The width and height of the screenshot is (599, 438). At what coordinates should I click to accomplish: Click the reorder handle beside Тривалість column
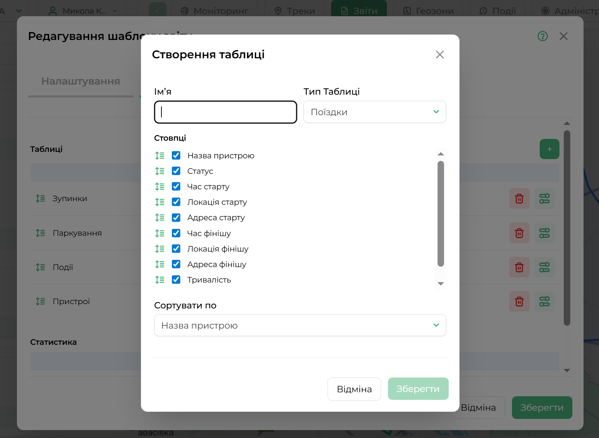pos(160,280)
